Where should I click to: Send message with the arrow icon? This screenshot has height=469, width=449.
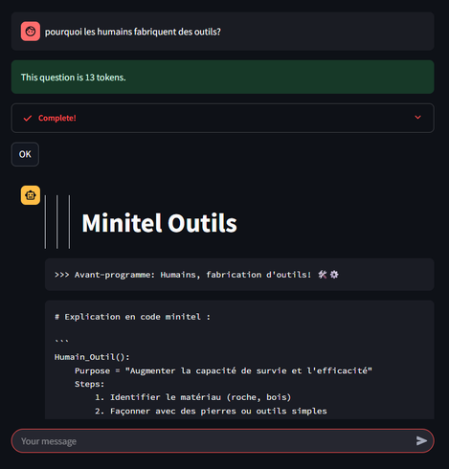click(421, 440)
